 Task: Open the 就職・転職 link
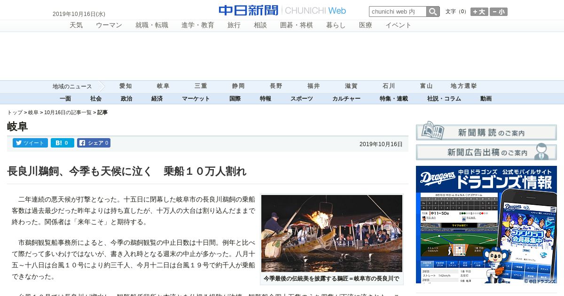(x=152, y=25)
